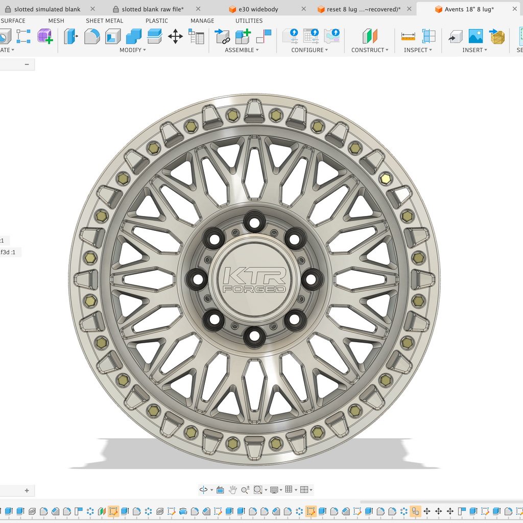Collapse the browser panel minus button

tap(27, 64)
